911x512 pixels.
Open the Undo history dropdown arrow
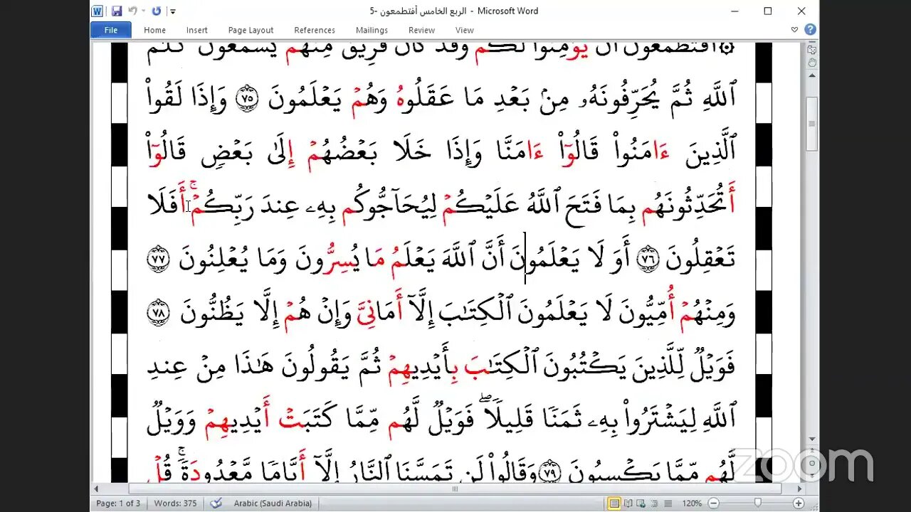[x=143, y=11]
